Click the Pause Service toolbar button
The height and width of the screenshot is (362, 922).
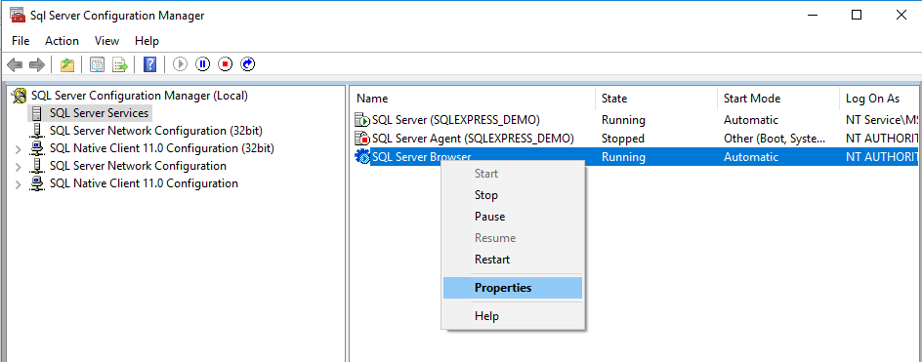203,64
